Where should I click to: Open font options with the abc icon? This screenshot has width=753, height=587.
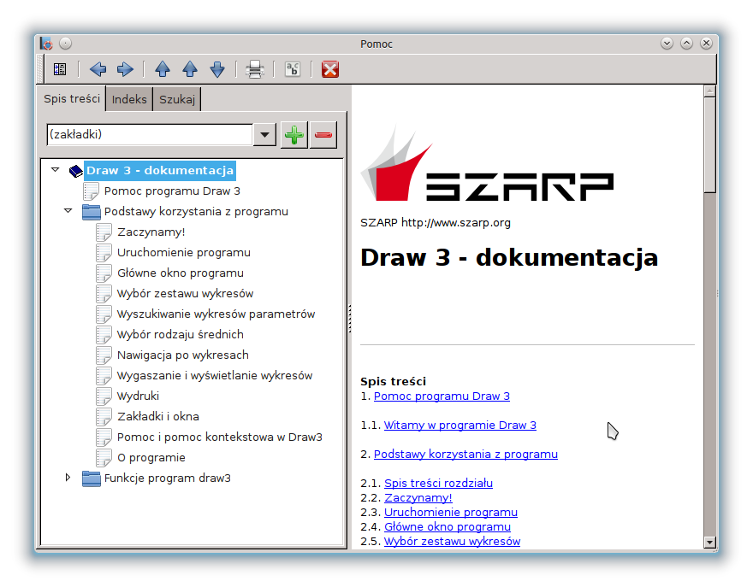293,69
